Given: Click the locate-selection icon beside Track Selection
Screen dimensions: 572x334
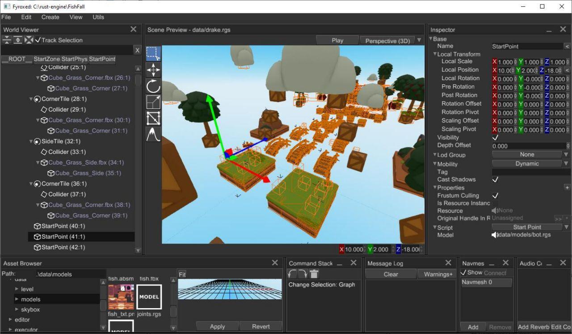Looking at the screenshot, I should click(29, 40).
